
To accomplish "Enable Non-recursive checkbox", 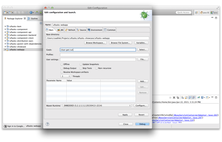I will pyautogui.click(x=96, y=68).
